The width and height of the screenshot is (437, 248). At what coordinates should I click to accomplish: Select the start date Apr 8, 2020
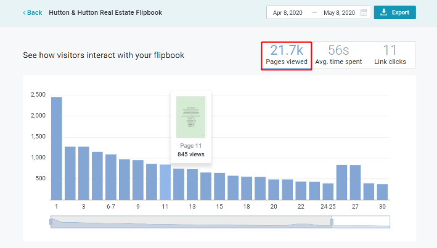point(288,13)
